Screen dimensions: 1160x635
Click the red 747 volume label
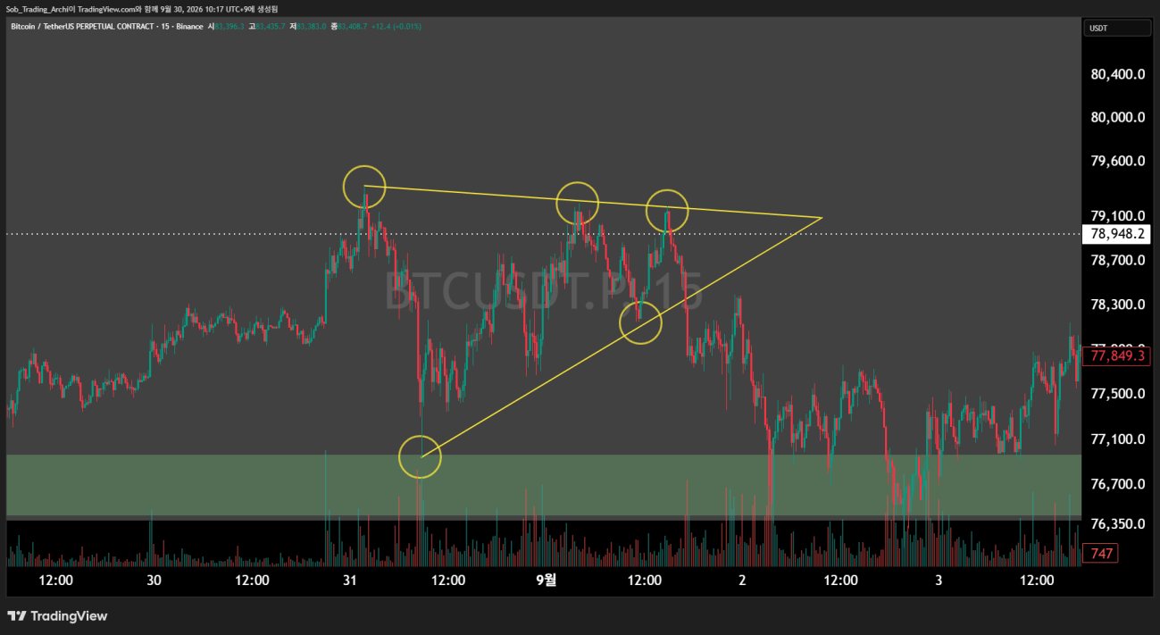[x=1101, y=554]
